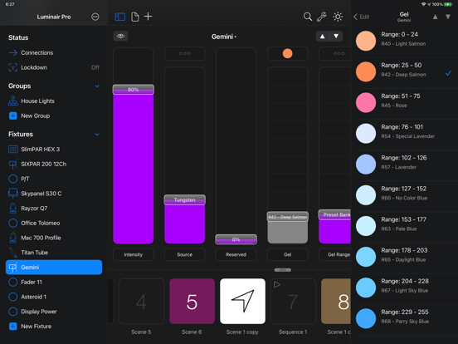Viewport: 458px width, 344px height.
Task: Select SlimPAR HEX 3 fixture
Action: pyautogui.click(x=54, y=150)
